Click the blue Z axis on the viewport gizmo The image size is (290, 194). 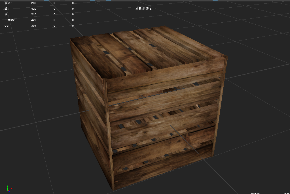10,192
